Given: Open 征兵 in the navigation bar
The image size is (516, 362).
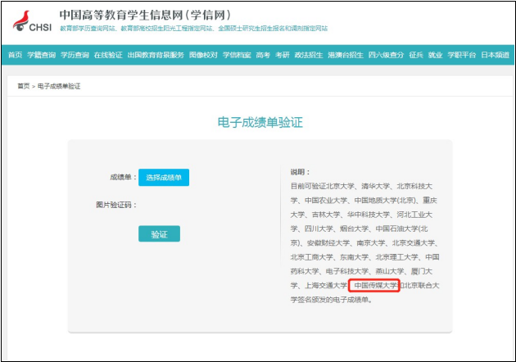Looking at the screenshot, I should tap(416, 55).
